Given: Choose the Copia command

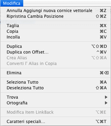Looking at the screenshot, I should (55, 31).
